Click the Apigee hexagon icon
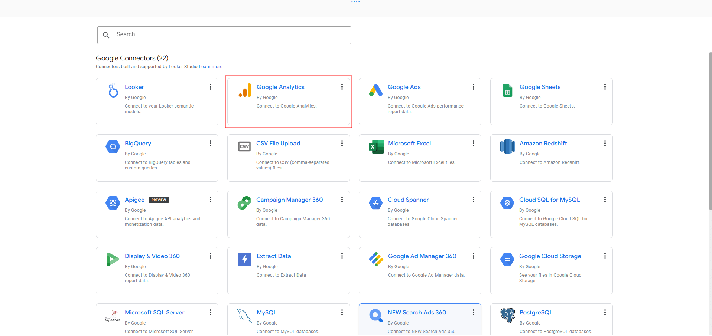Image resolution: width=712 pixels, height=336 pixels. 113,203
